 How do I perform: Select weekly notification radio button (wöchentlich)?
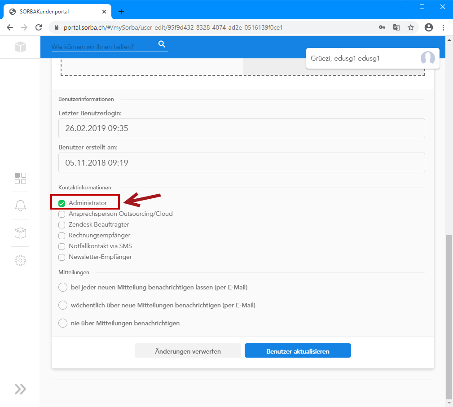pyautogui.click(x=63, y=305)
